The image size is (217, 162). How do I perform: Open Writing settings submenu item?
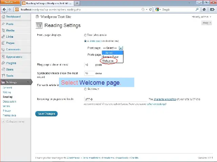point(7,92)
